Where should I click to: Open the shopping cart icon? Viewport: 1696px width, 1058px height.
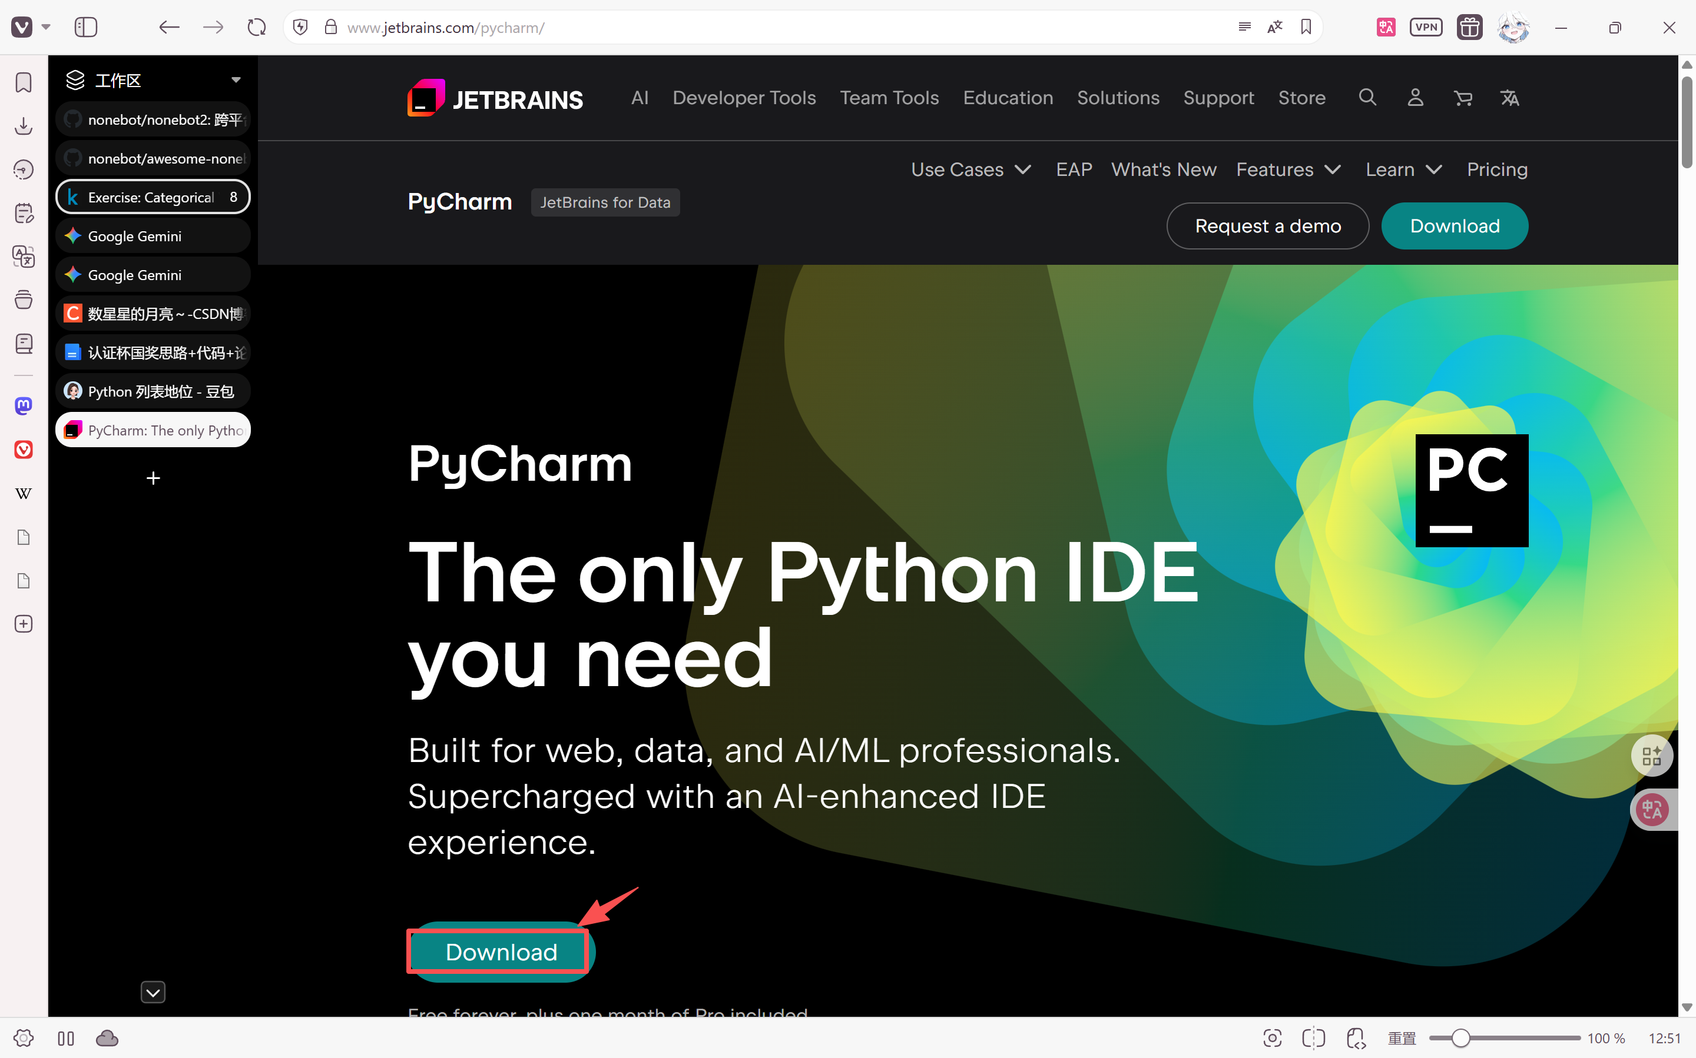[1462, 98]
